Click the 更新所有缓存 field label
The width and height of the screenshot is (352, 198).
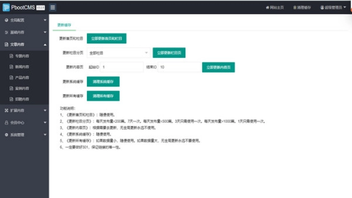(x=73, y=96)
